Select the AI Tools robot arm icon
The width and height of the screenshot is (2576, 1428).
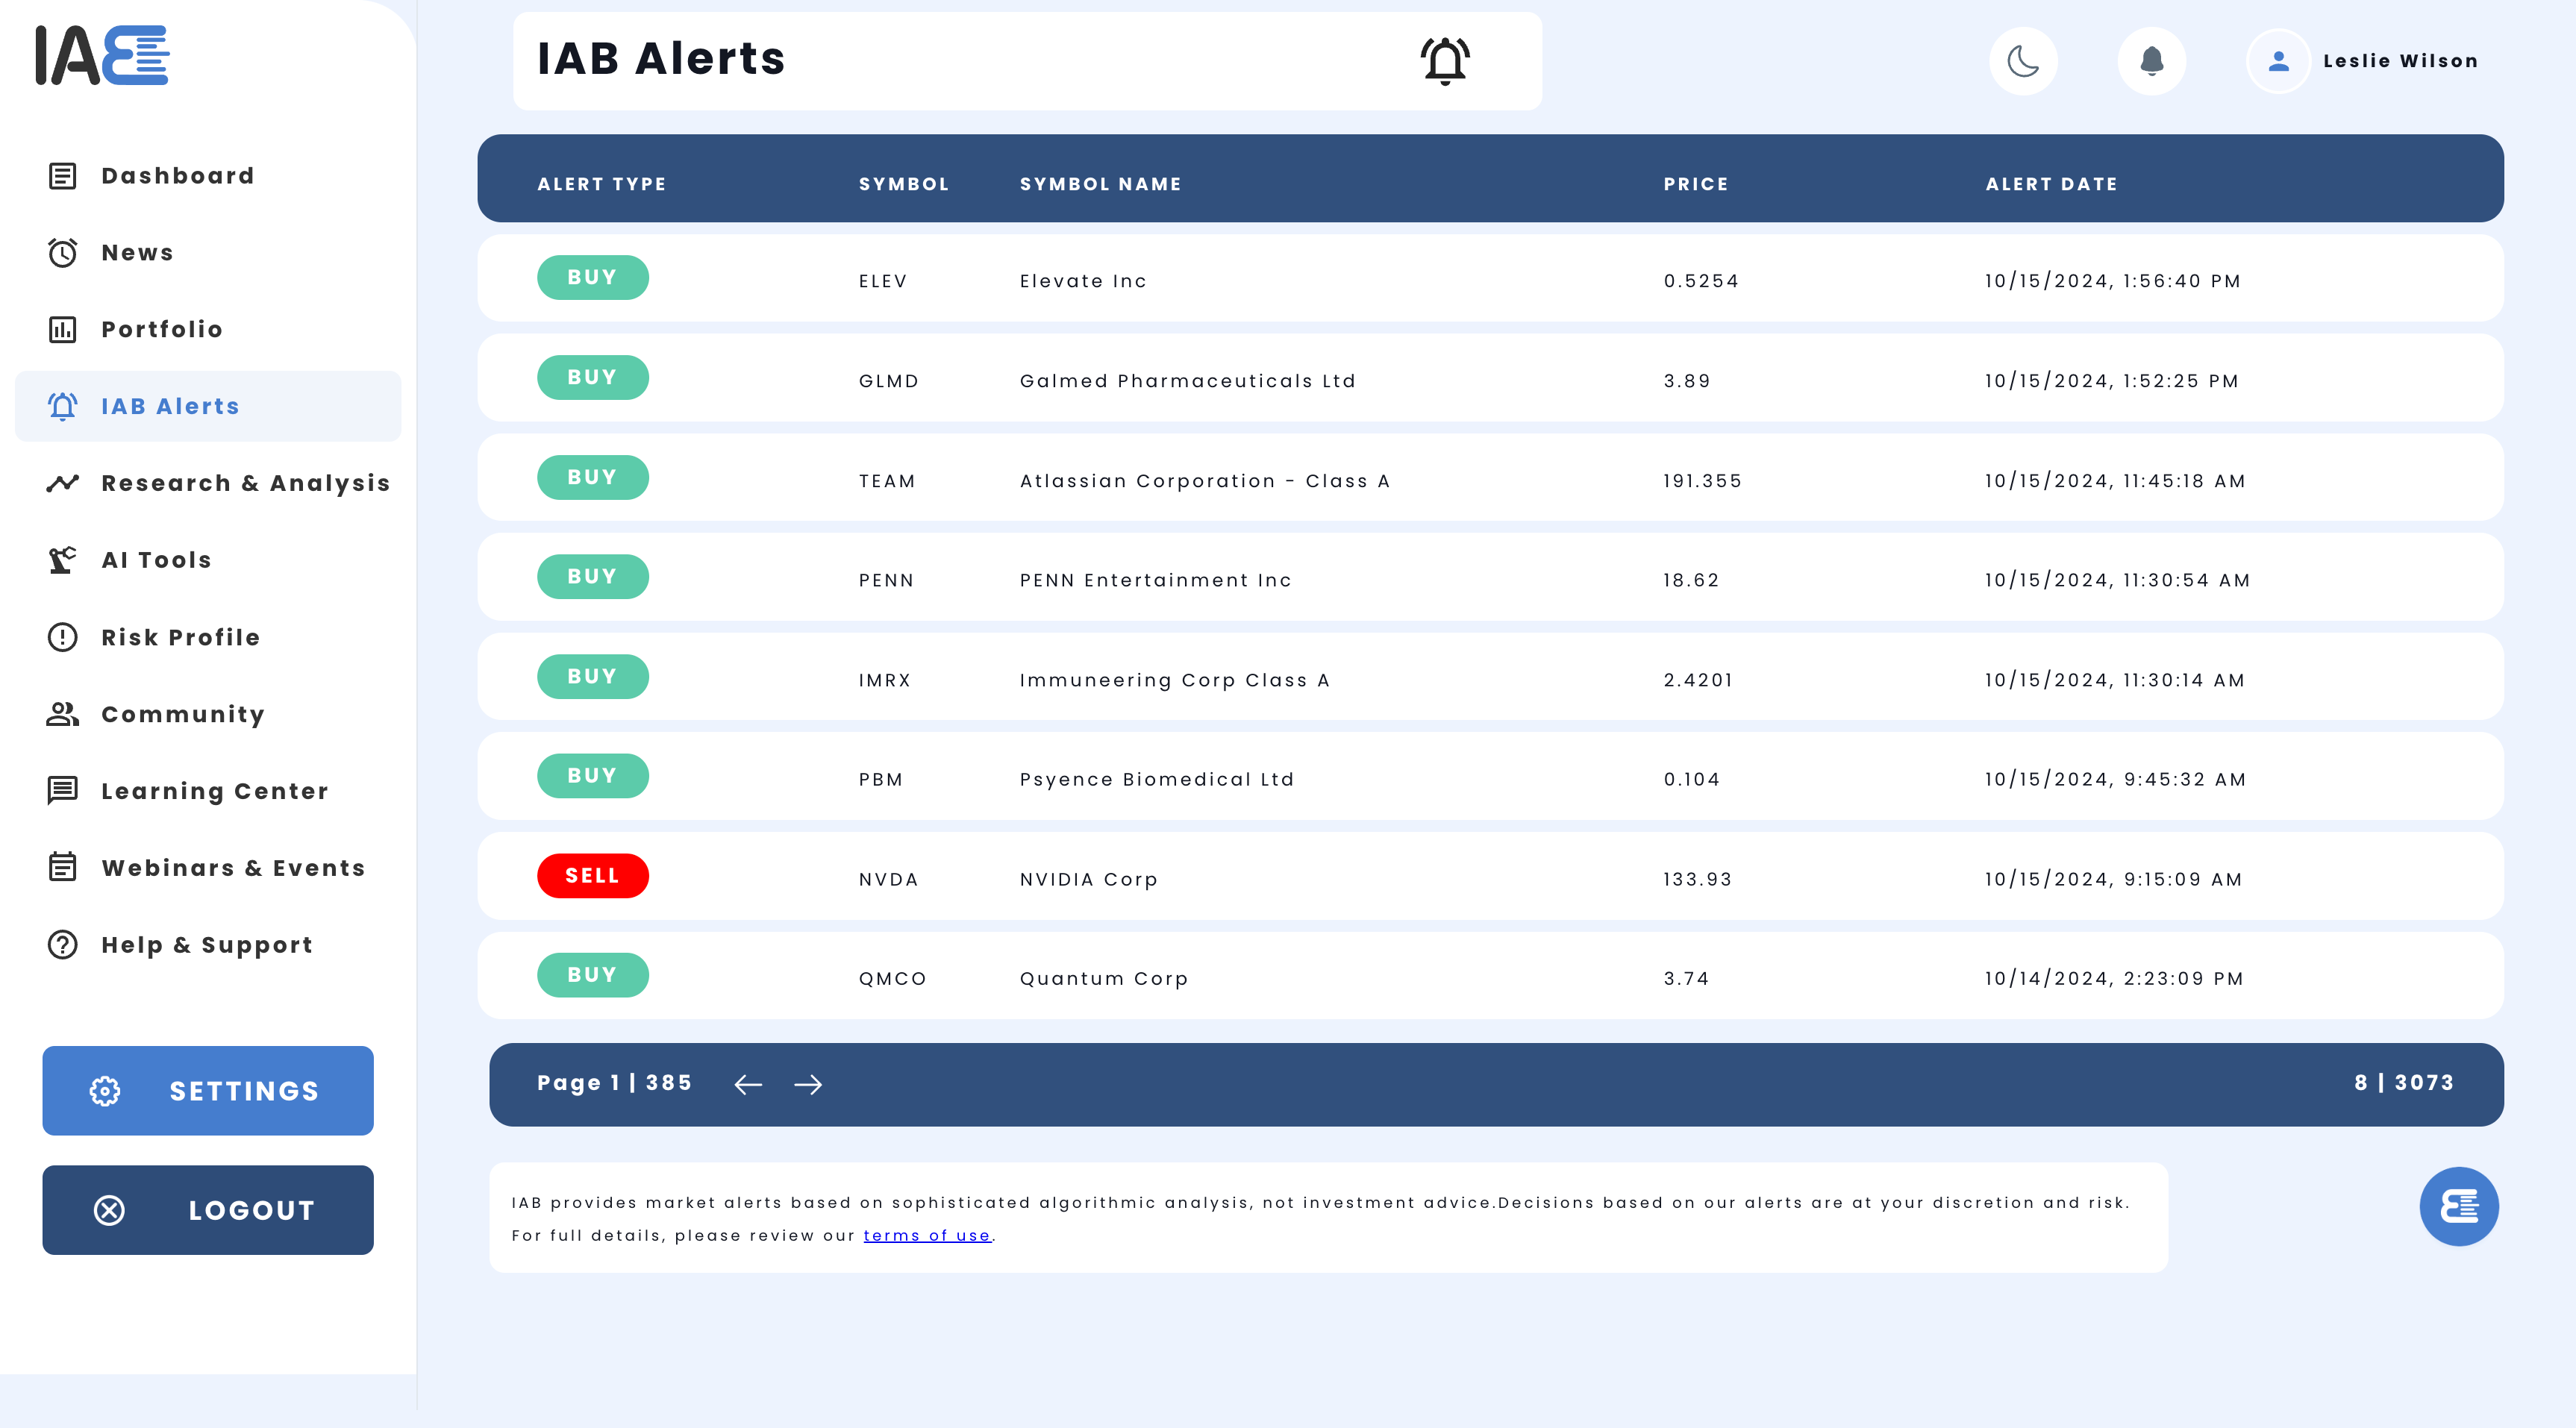pos(63,560)
